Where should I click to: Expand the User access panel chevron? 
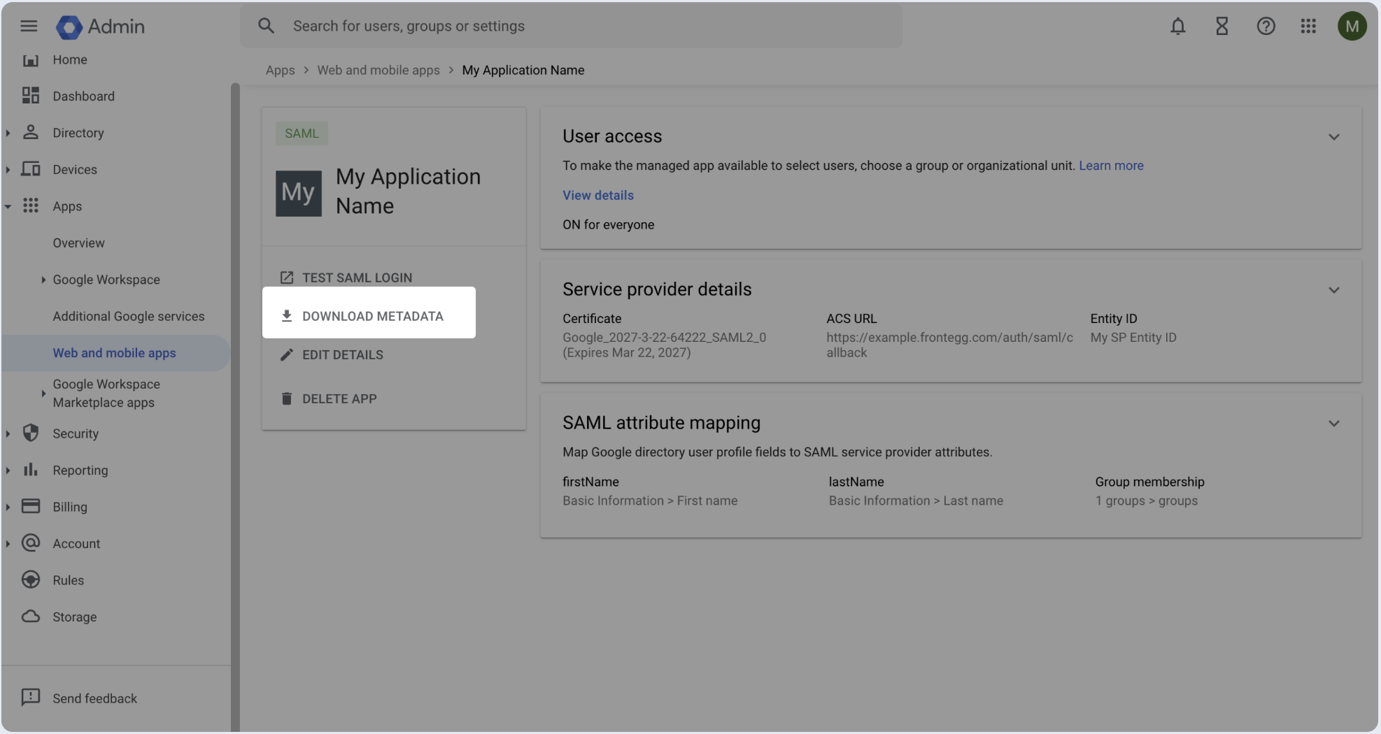[x=1333, y=137]
